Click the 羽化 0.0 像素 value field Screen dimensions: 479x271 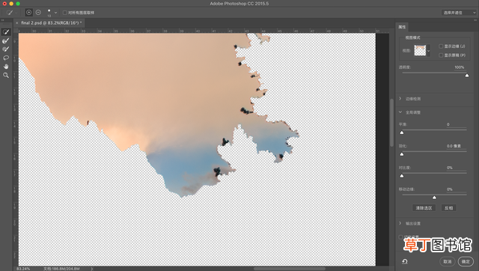pos(456,146)
